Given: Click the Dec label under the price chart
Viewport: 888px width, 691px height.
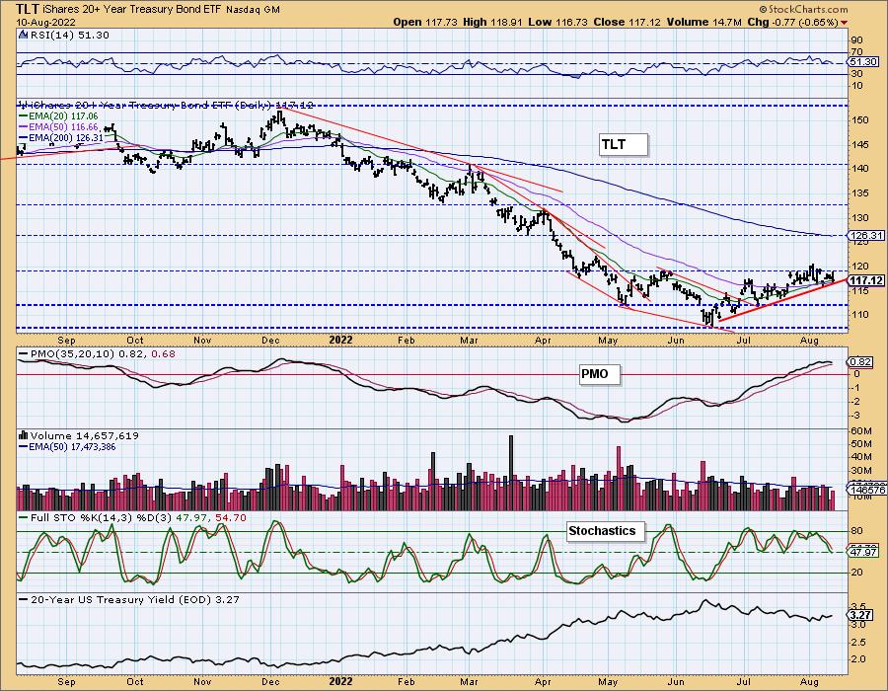Looking at the screenshot, I should 270,340.
